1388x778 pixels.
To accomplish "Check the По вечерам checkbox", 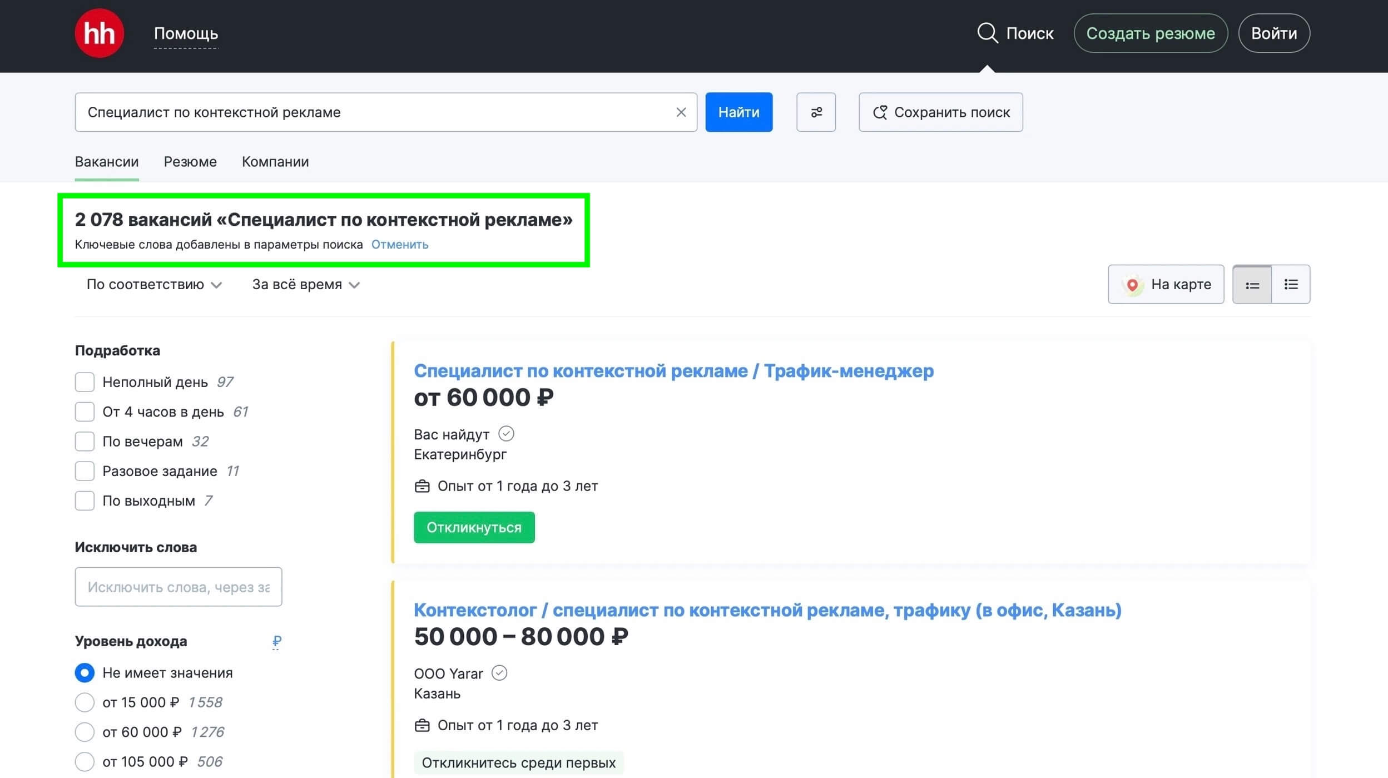I will click(x=85, y=442).
